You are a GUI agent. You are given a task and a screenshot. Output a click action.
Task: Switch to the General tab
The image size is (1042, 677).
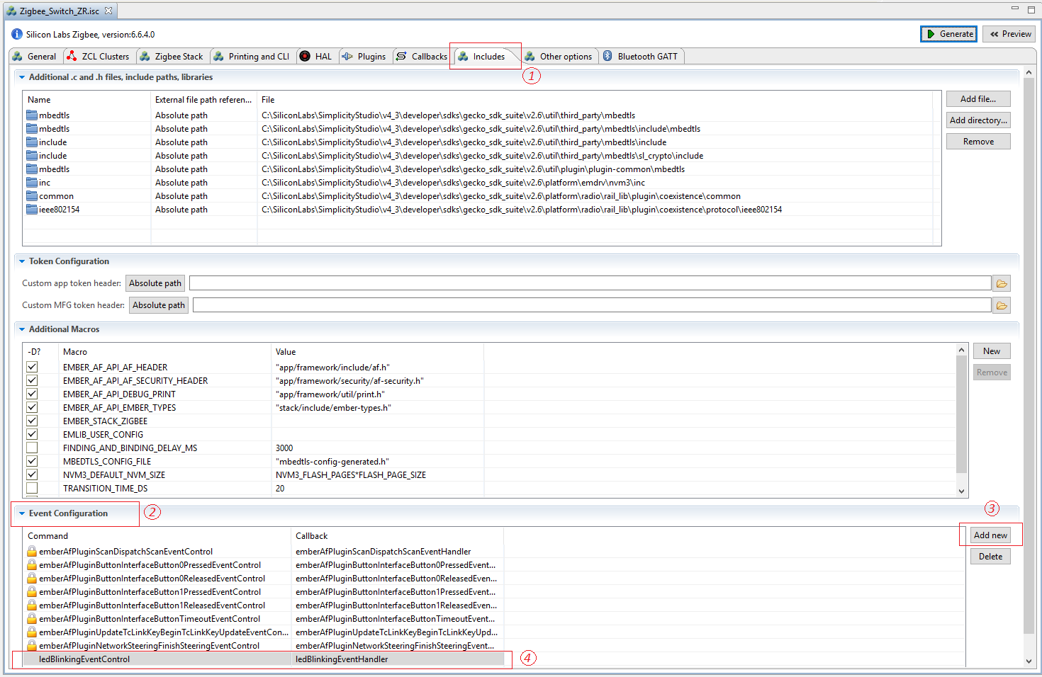tap(35, 57)
